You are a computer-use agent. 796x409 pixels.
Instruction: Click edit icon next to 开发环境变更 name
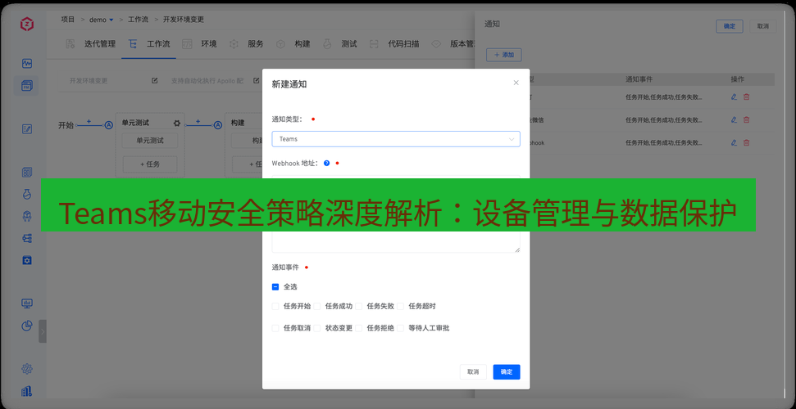point(154,81)
